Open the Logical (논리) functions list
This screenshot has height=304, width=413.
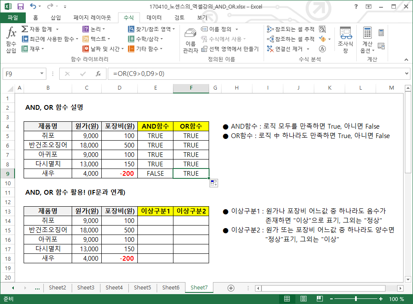click(x=94, y=29)
